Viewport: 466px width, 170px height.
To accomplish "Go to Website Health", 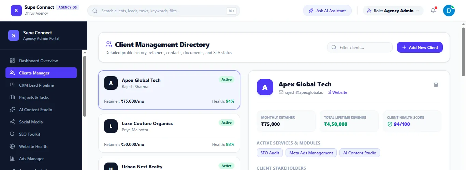I will click(41, 147).
